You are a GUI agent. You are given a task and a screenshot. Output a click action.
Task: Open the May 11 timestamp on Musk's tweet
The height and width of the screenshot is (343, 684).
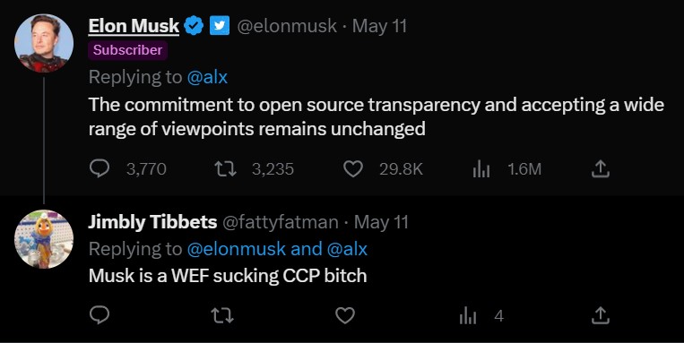(x=379, y=26)
